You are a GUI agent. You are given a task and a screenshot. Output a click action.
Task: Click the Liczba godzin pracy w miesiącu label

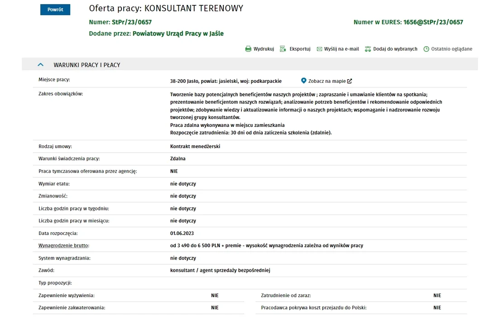tap(74, 221)
